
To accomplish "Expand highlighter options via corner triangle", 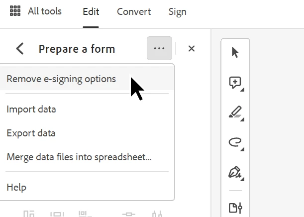I will (242, 119).
